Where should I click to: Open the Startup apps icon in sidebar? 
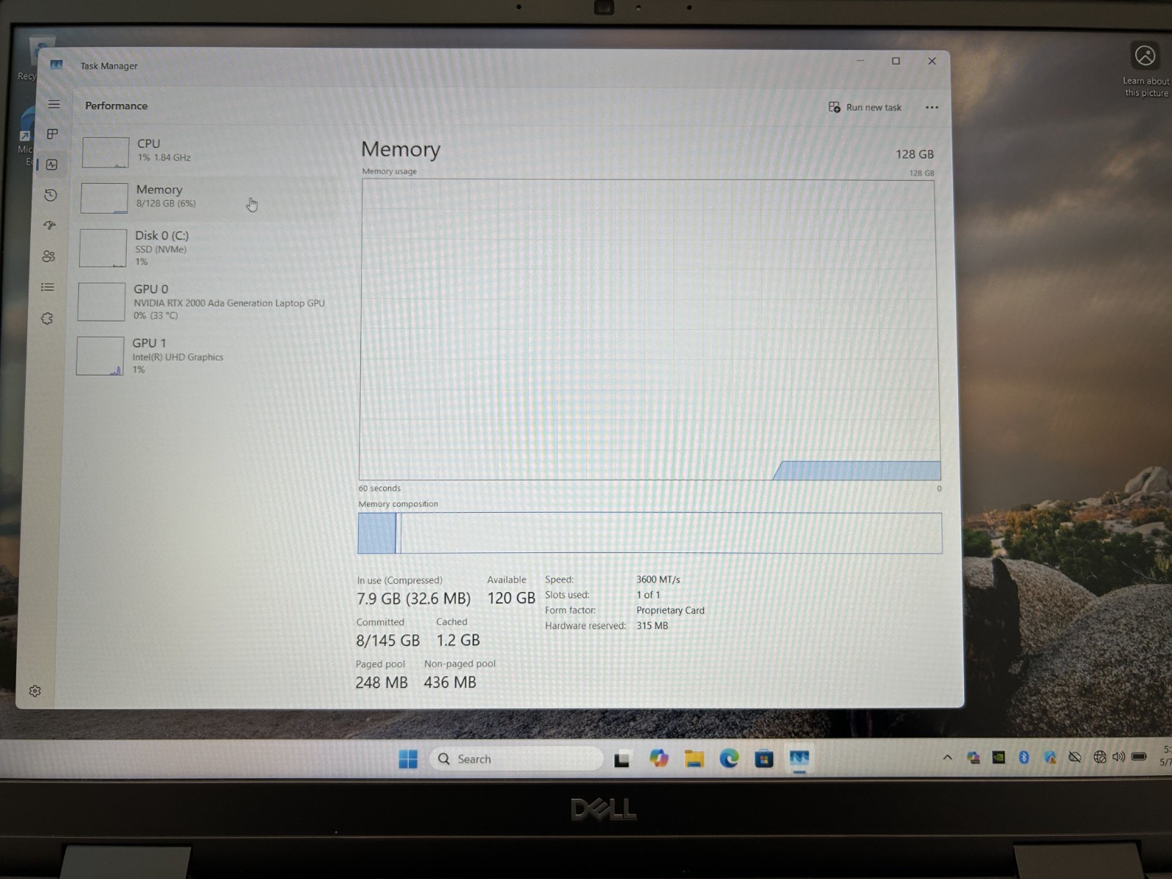[x=50, y=225]
